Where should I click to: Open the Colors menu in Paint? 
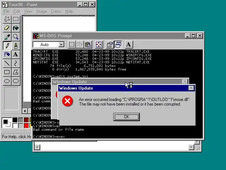pyautogui.click(x=56, y=11)
